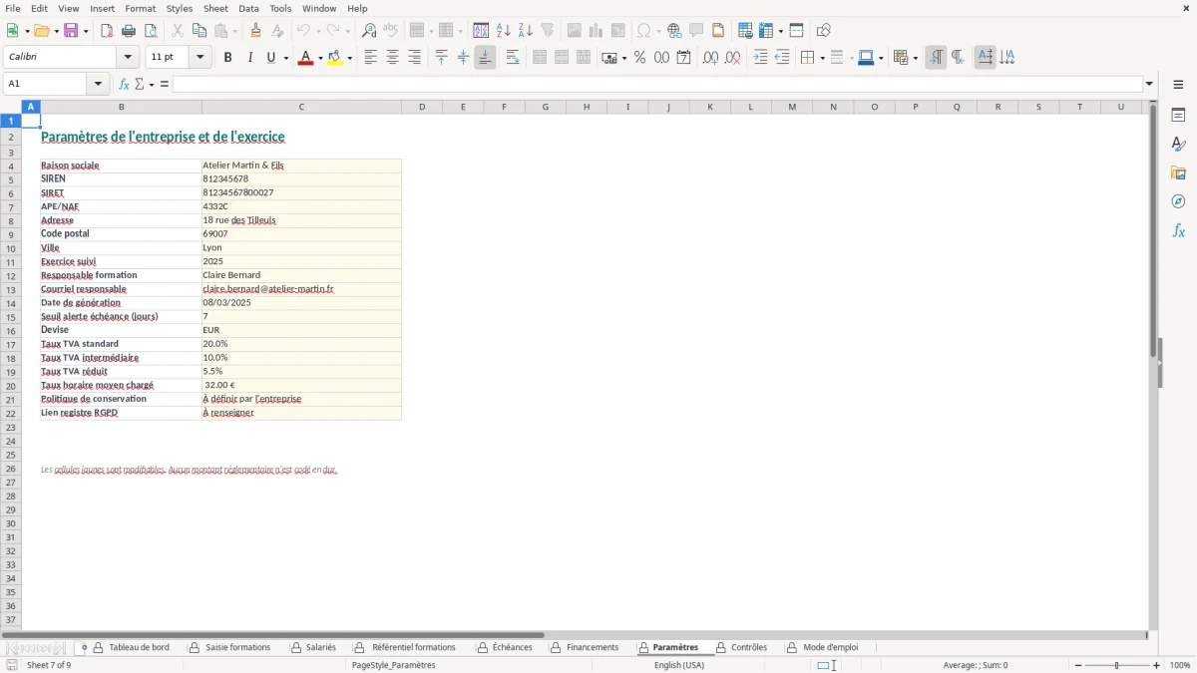The height and width of the screenshot is (673, 1197).
Task: Format as percent
Action: (639, 58)
